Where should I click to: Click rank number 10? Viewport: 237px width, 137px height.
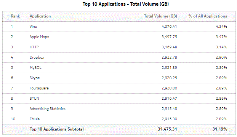tap(13, 119)
